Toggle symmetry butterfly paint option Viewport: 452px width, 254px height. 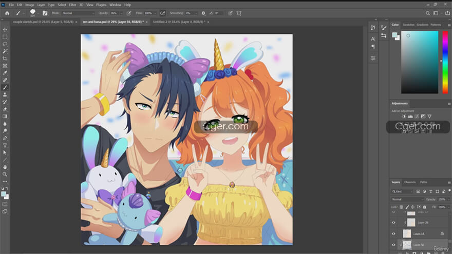click(239, 13)
